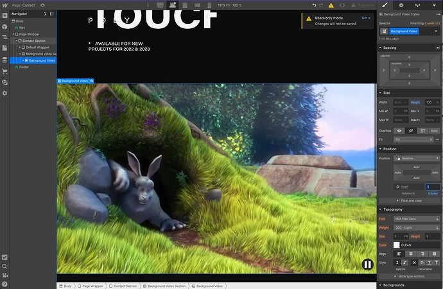This screenshot has width=443, height=289.
Task: Pin the Navigator panel
Action: coord(52,13)
